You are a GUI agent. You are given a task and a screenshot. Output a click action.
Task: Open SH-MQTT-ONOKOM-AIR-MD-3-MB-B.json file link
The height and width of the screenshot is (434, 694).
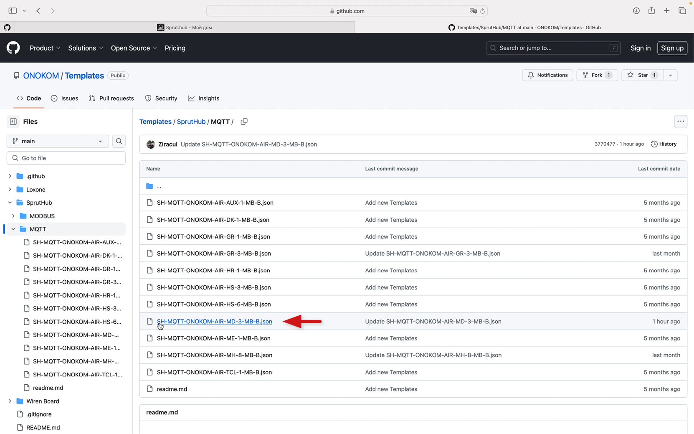(x=214, y=321)
